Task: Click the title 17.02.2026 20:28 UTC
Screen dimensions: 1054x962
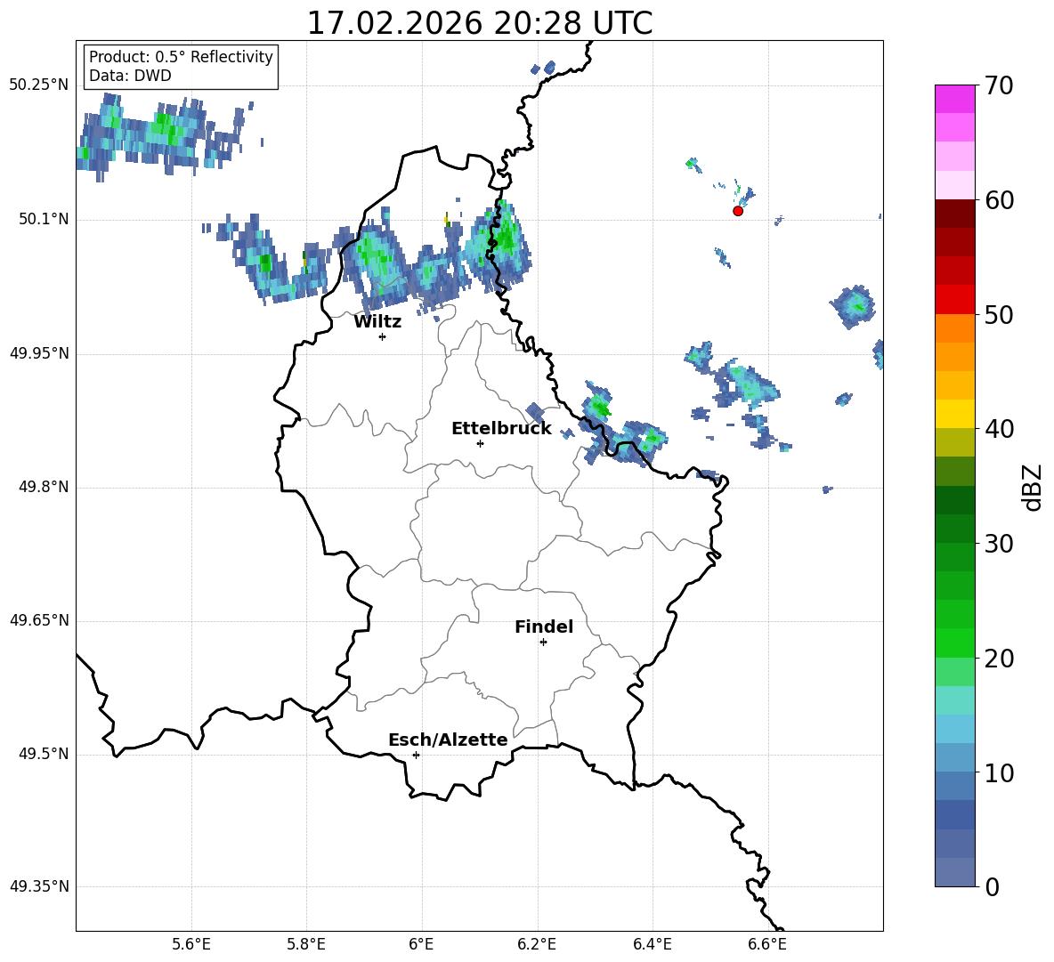Action: (480, 23)
